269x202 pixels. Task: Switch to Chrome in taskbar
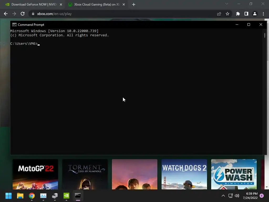coord(32,196)
